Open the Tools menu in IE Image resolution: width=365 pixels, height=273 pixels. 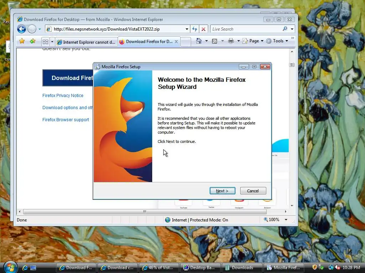point(277,41)
